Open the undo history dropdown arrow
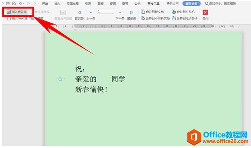This screenshot has width=251, height=148. click(24, 4)
